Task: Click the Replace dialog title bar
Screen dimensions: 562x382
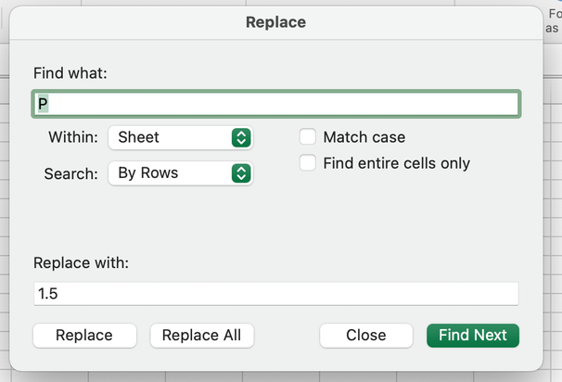Action: point(275,22)
